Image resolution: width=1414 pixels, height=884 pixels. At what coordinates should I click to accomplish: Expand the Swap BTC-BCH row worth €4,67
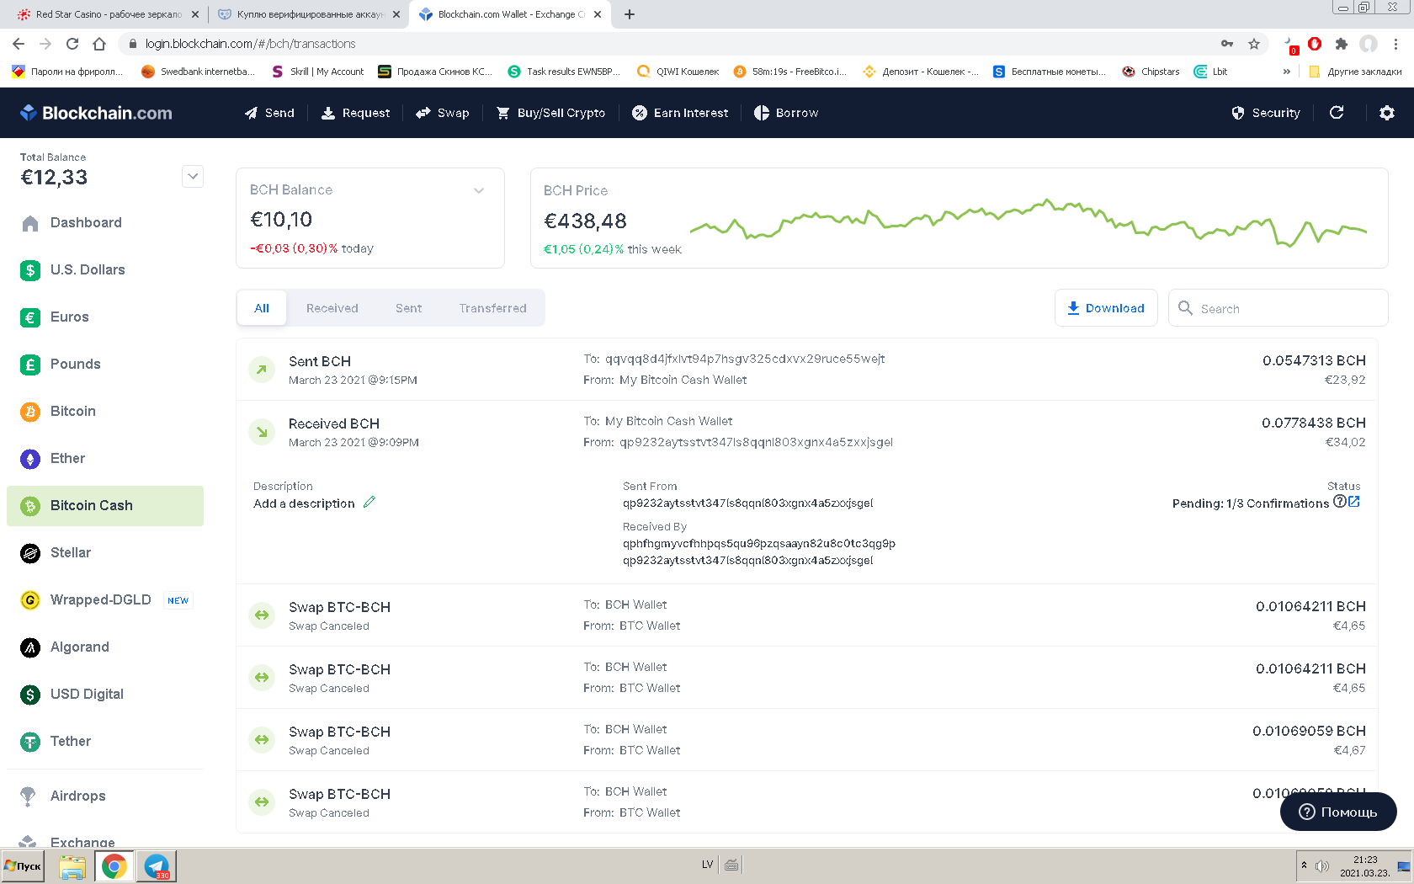[807, 740]
